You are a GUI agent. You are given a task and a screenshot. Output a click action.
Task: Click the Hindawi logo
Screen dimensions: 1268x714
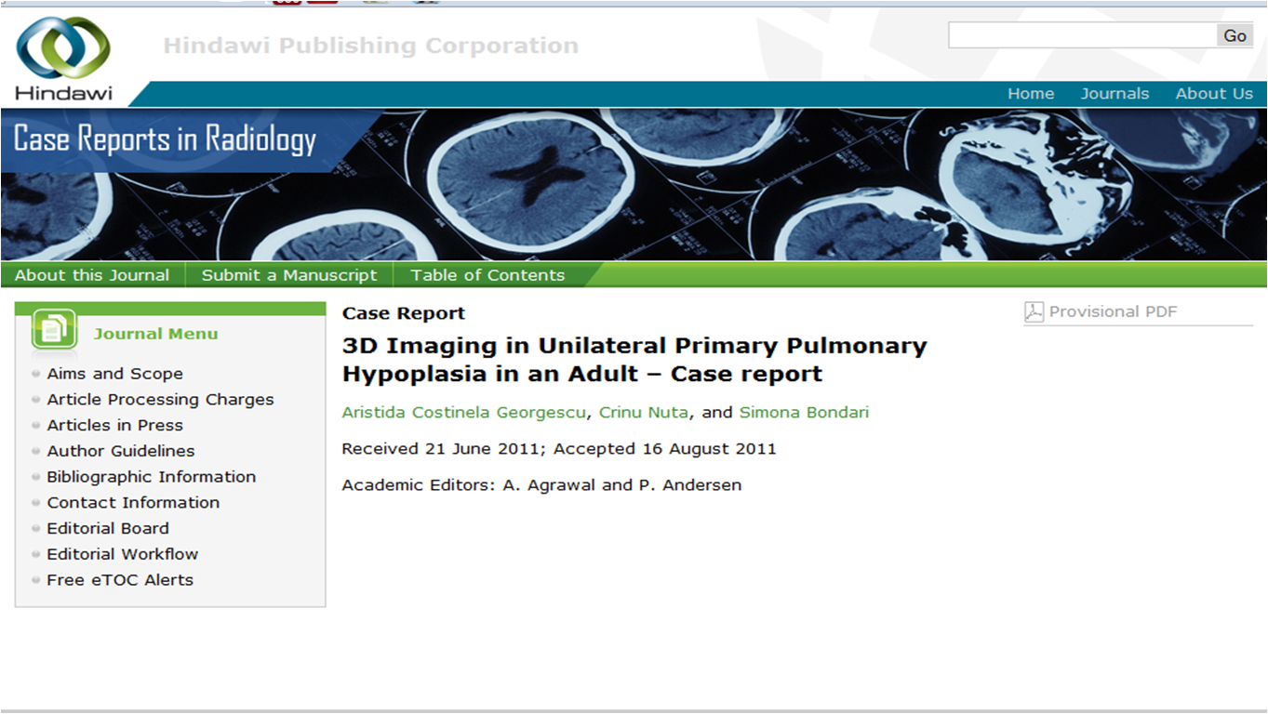point(63,57)
